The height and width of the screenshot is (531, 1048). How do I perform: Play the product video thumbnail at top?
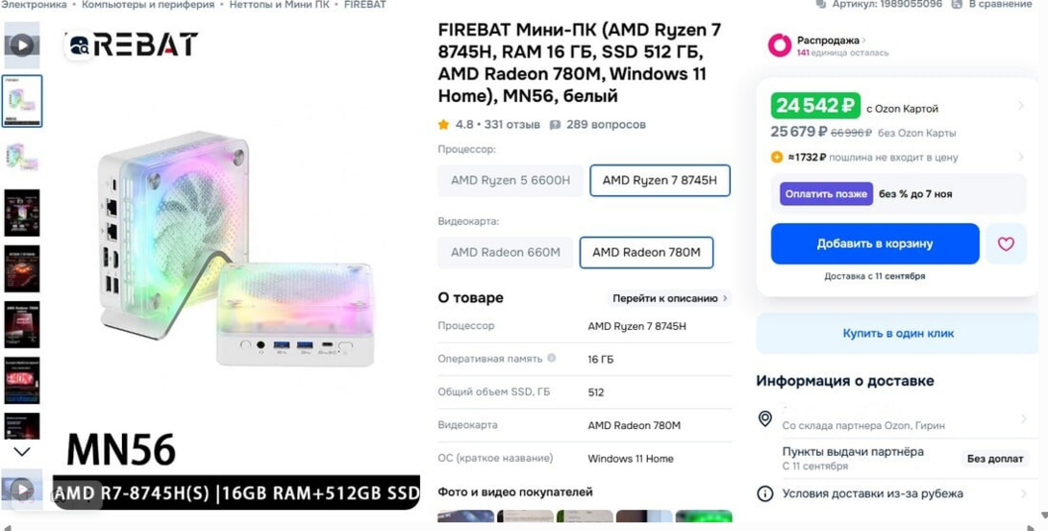[21, 44]
